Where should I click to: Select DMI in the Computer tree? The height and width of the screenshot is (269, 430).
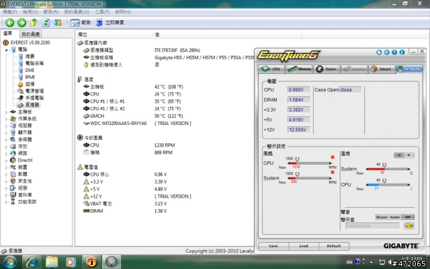click(x=26, y=70)
